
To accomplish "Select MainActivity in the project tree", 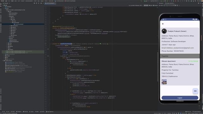I will pos(14,40).
